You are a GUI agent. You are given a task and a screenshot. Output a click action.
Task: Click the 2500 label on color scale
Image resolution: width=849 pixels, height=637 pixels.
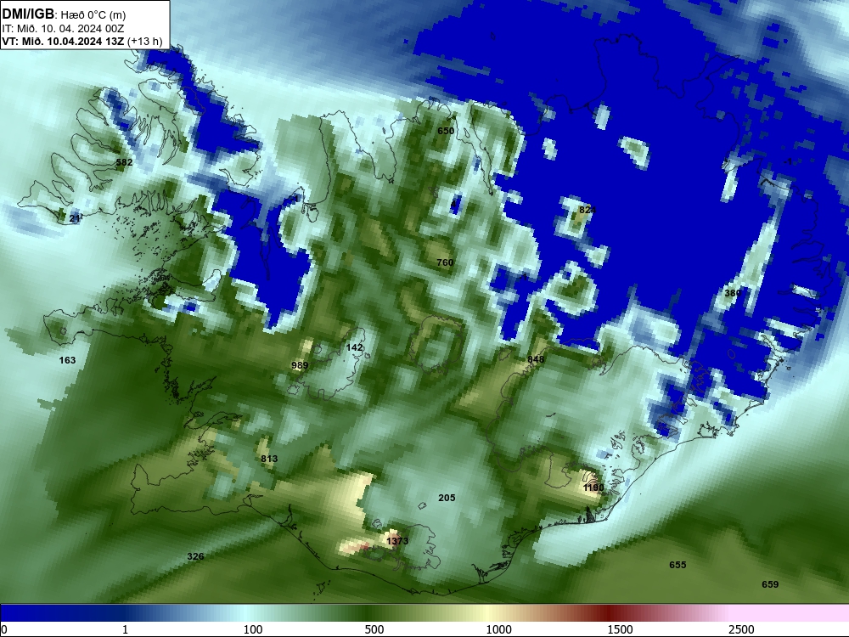(x=741, y=629)
